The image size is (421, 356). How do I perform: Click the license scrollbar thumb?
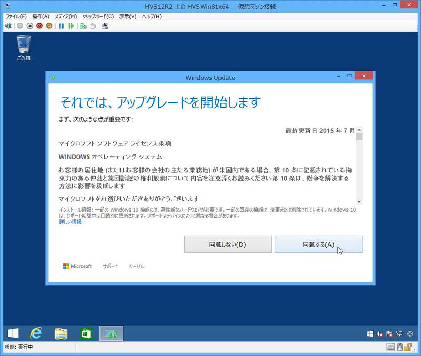pyautogui.click(x=359, y=137)
